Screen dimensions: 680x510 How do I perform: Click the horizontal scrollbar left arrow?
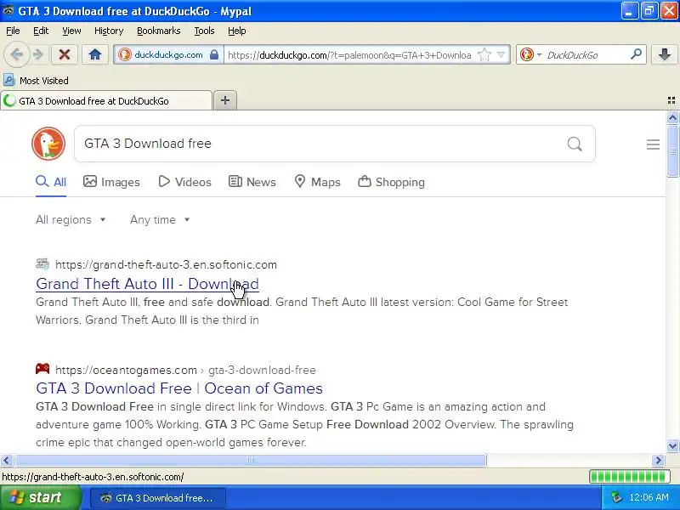coord(7,460)
